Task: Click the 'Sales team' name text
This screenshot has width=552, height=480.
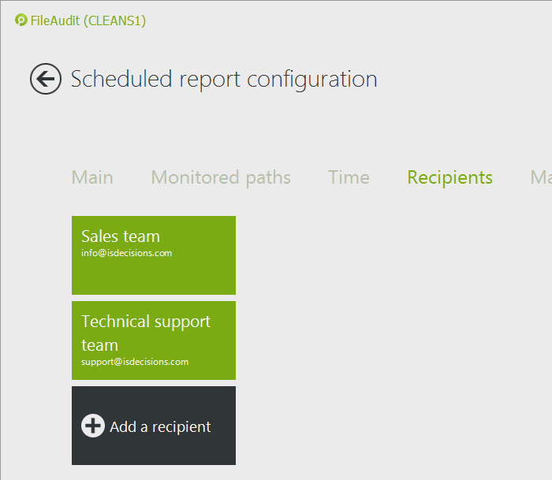Action: [x=121, y=236]
